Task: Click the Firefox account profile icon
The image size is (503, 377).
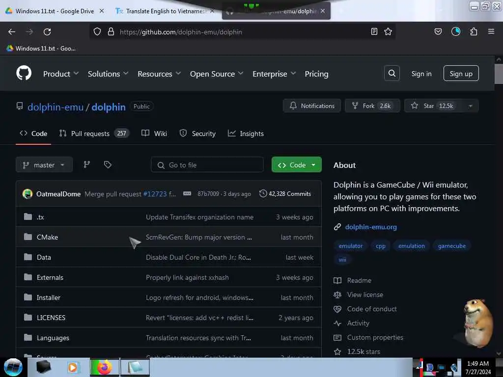Action: coord(455,31)
